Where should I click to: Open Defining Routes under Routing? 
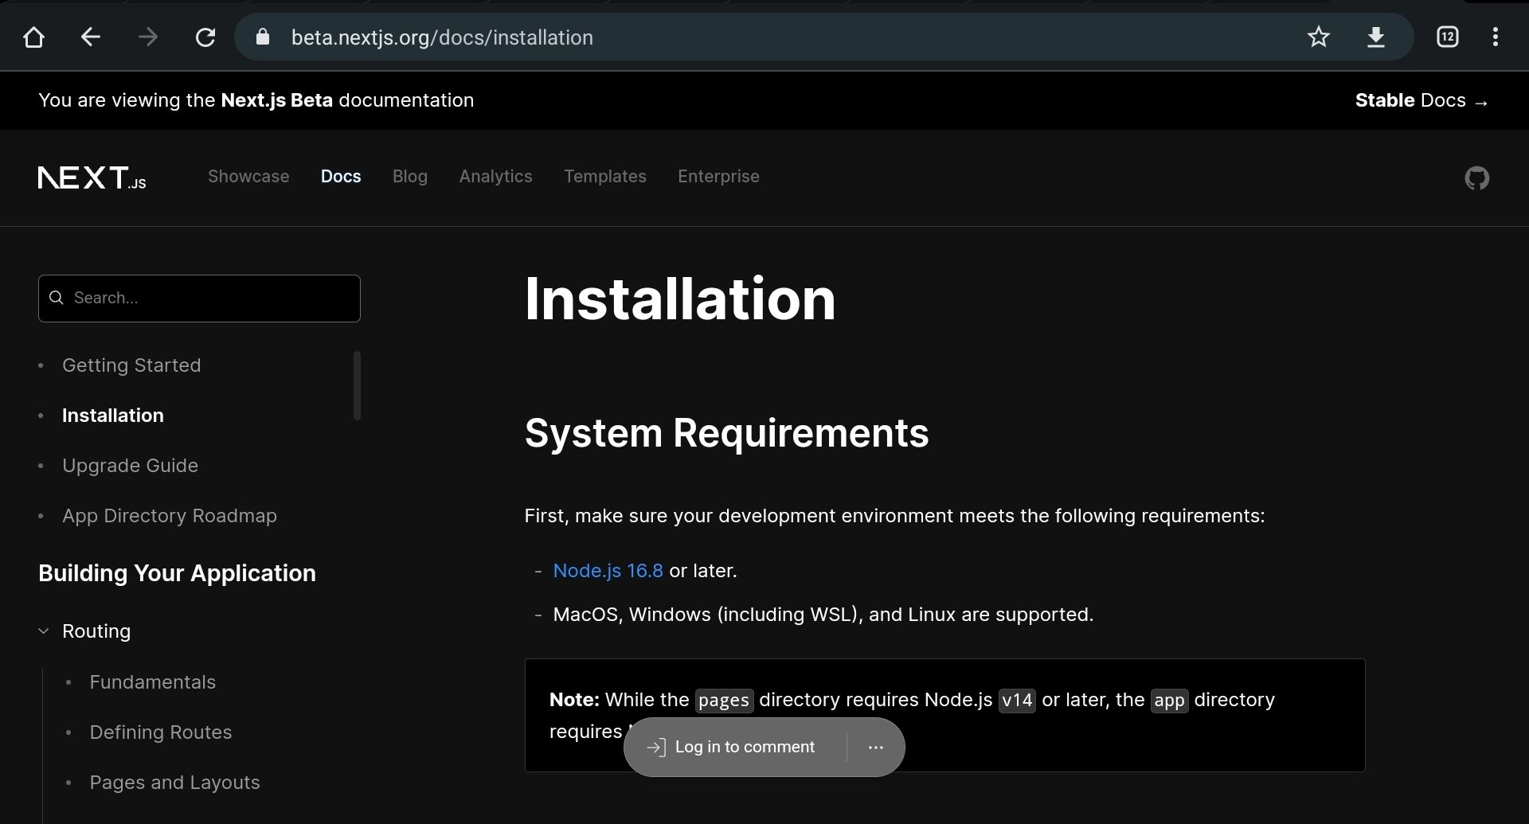(161, 732)
